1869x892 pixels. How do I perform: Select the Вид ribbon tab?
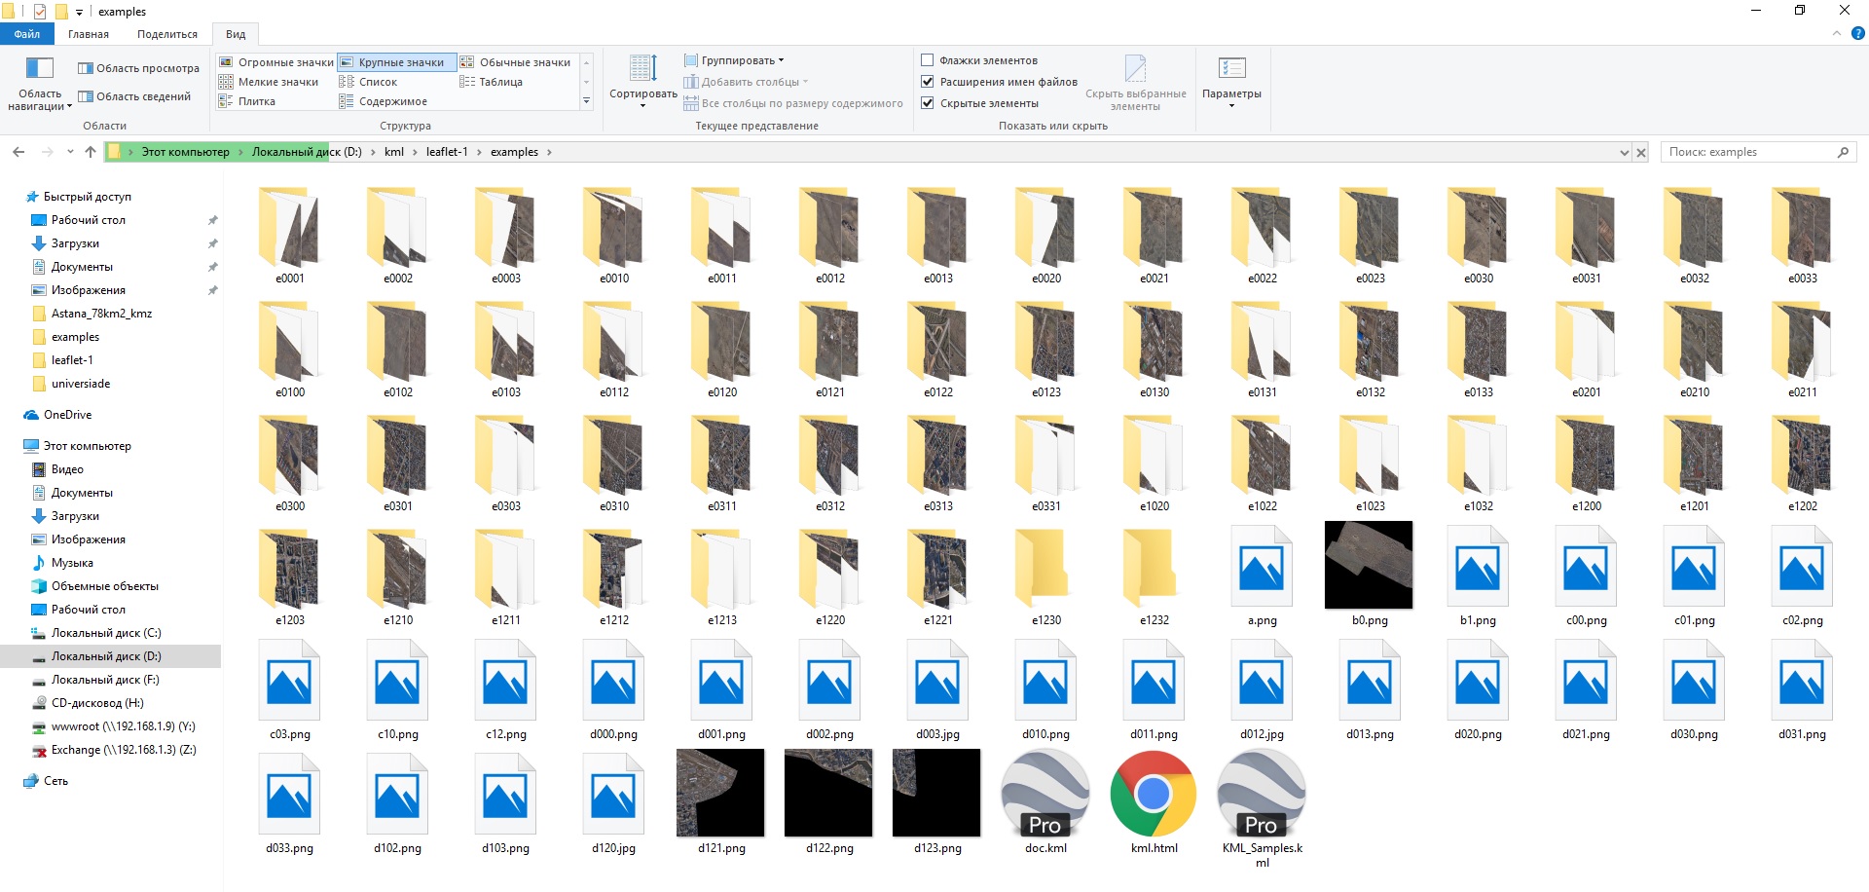click(x=236, y=34)
